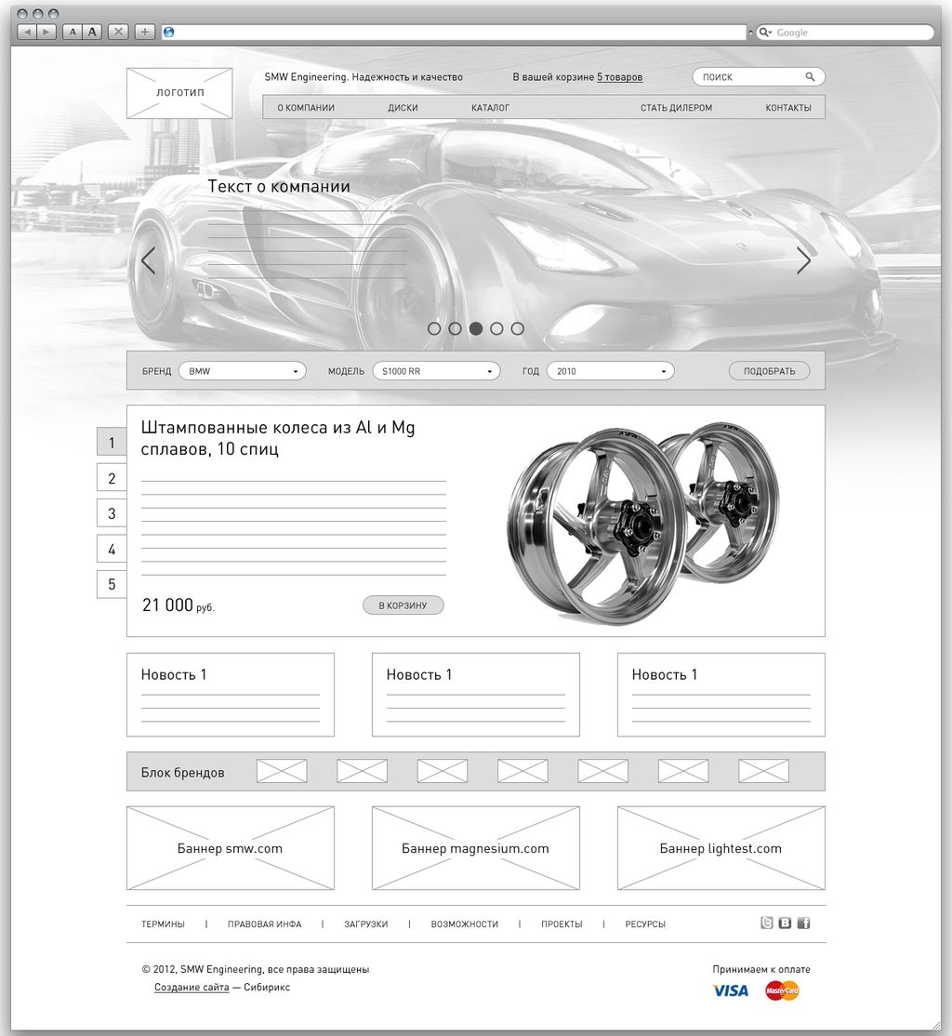Open the РЕСУРСЫ footer link
The width and height of the screenshot is (952, 1036).
645,923
